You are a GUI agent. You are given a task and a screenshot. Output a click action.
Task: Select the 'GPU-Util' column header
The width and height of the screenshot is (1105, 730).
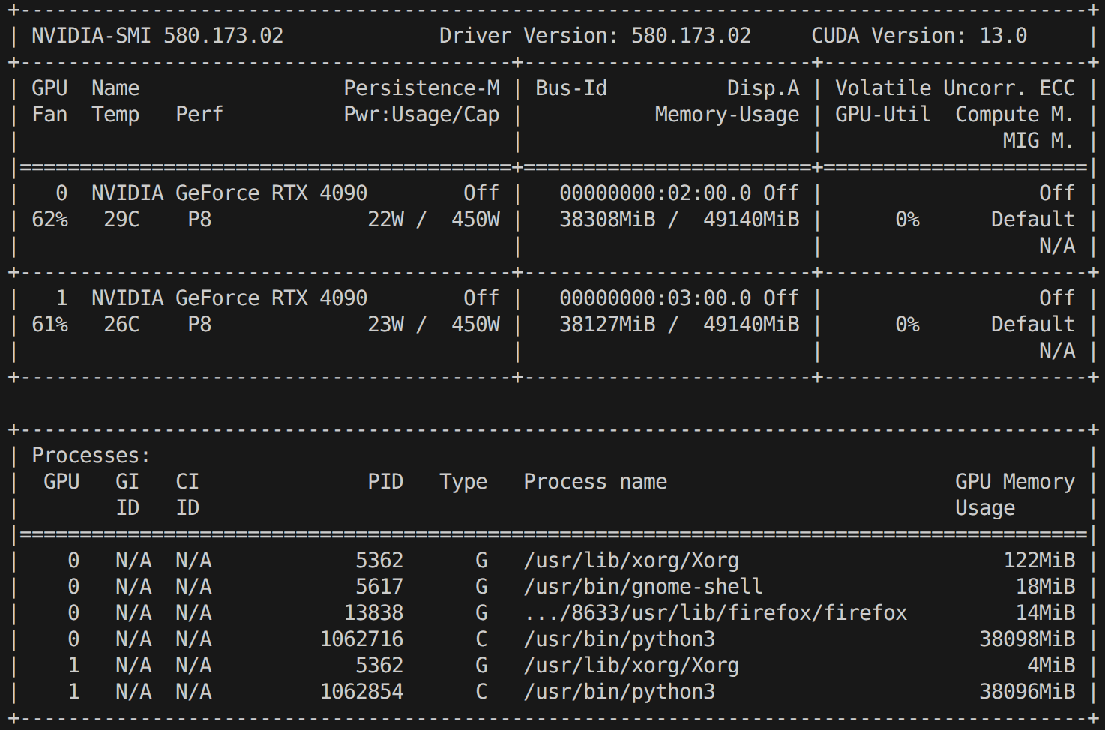pos(883,115)
